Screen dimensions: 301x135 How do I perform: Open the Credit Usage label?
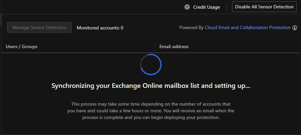[206, 7]
